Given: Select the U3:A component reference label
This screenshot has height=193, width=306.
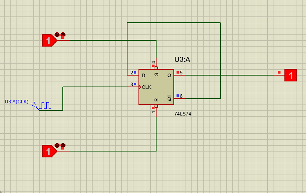Looking at the screenshot, I should click(182, 60).
